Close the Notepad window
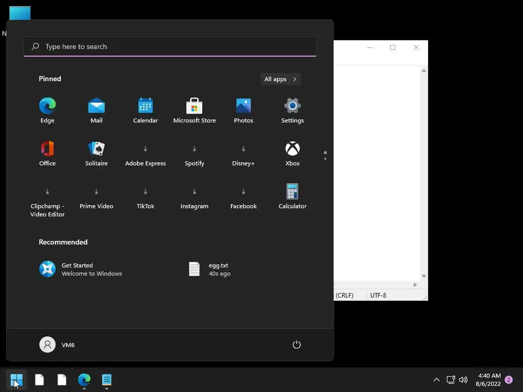 pos(416,47)
